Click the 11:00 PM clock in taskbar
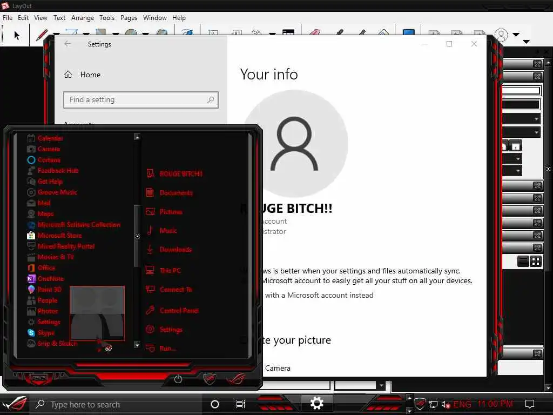This screenshot has height=415, width=553. coord(495,404)
